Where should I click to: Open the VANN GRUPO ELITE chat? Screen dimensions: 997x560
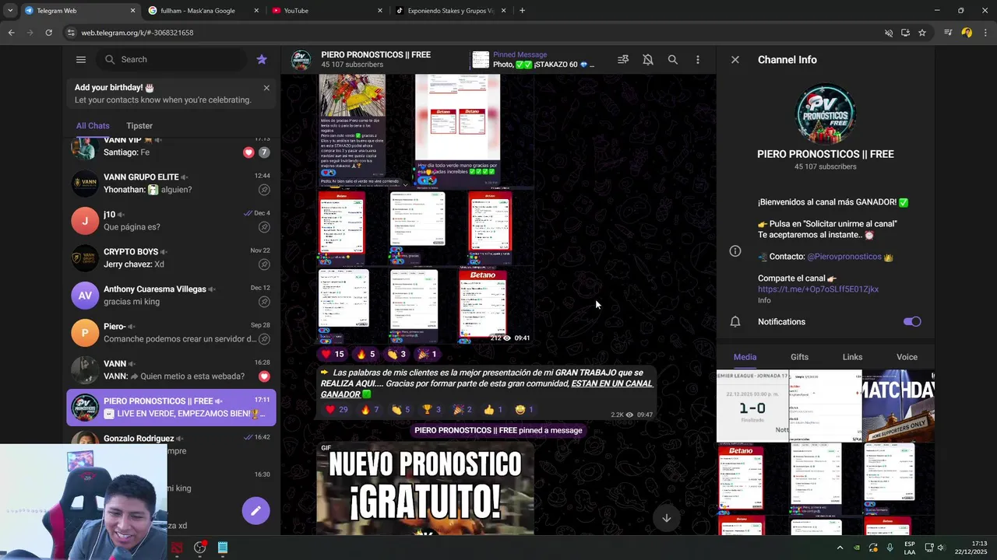pos(171,184)
